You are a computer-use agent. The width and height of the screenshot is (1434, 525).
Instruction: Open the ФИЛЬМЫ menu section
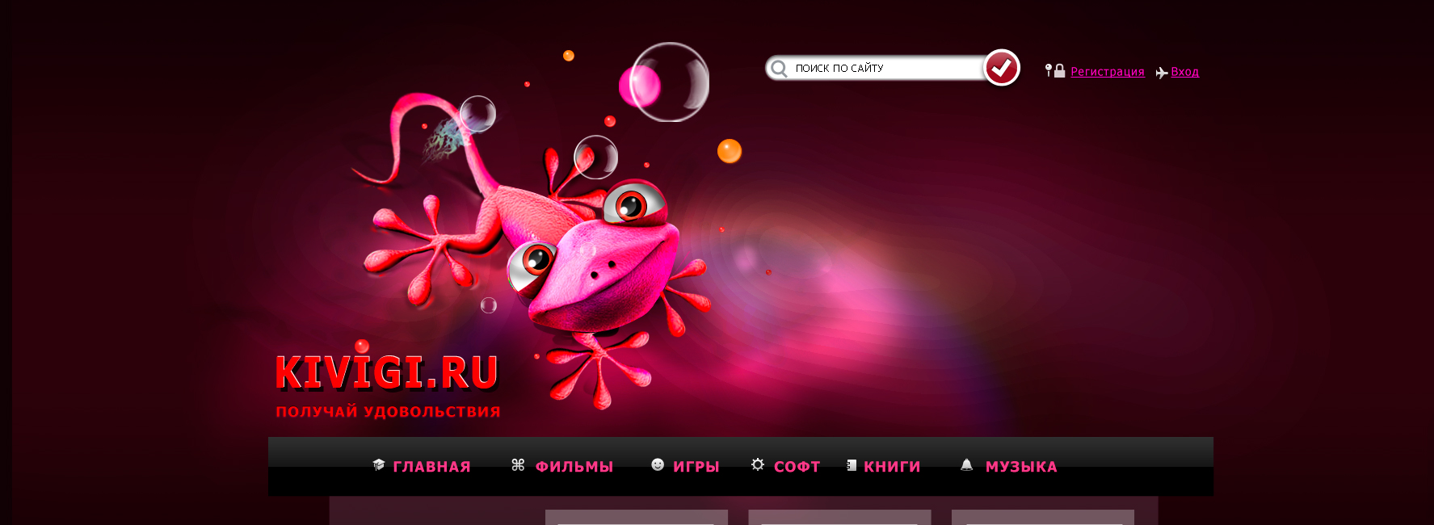click(574, 467)
